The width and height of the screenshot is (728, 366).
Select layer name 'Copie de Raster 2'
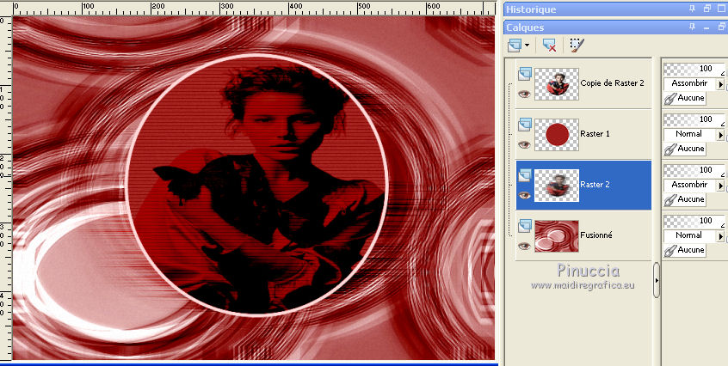tap(612, 83)
